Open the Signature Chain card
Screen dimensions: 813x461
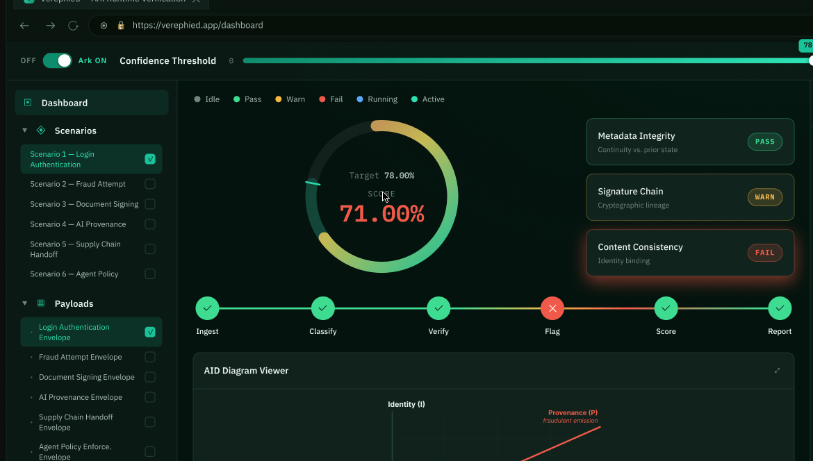(x=690, y=197)
